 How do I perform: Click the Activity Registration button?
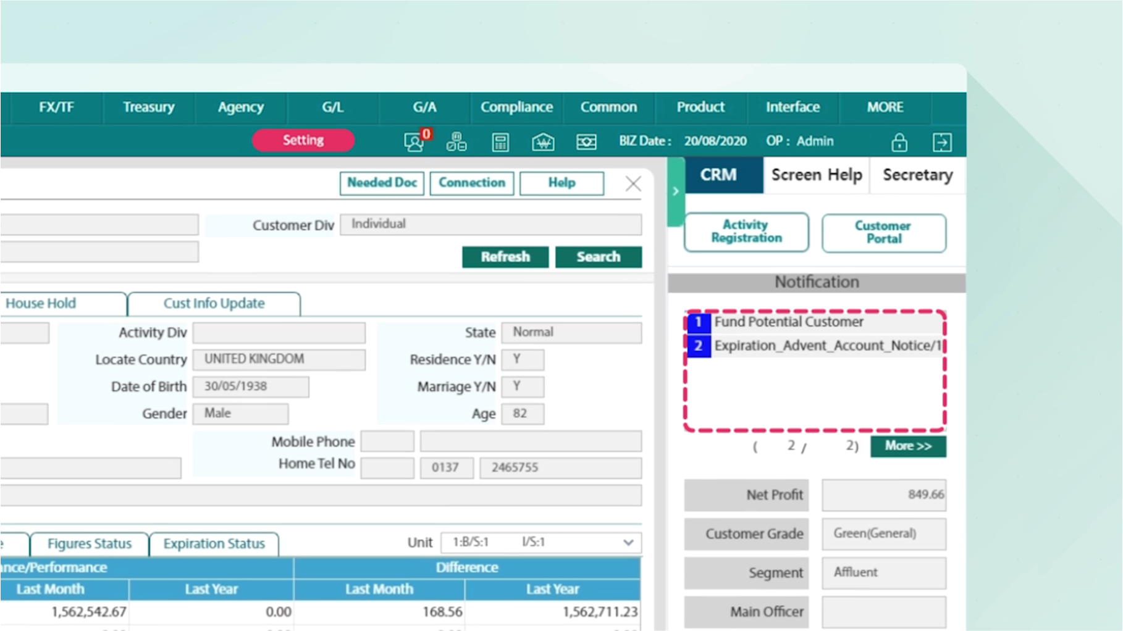746,232
